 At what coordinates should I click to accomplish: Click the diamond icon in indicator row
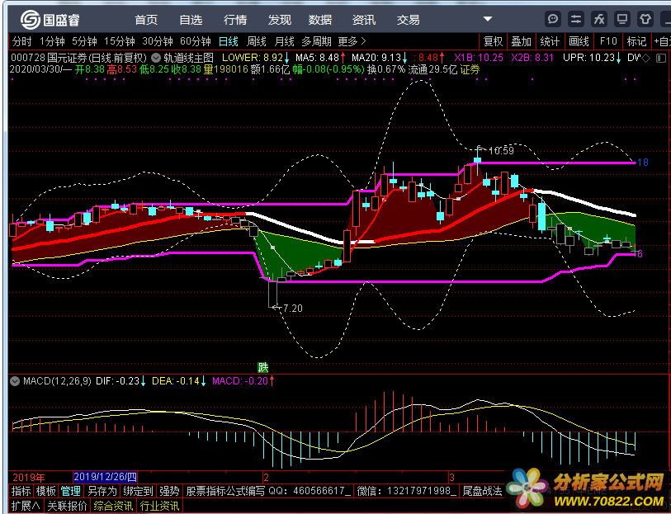[646, 58]
